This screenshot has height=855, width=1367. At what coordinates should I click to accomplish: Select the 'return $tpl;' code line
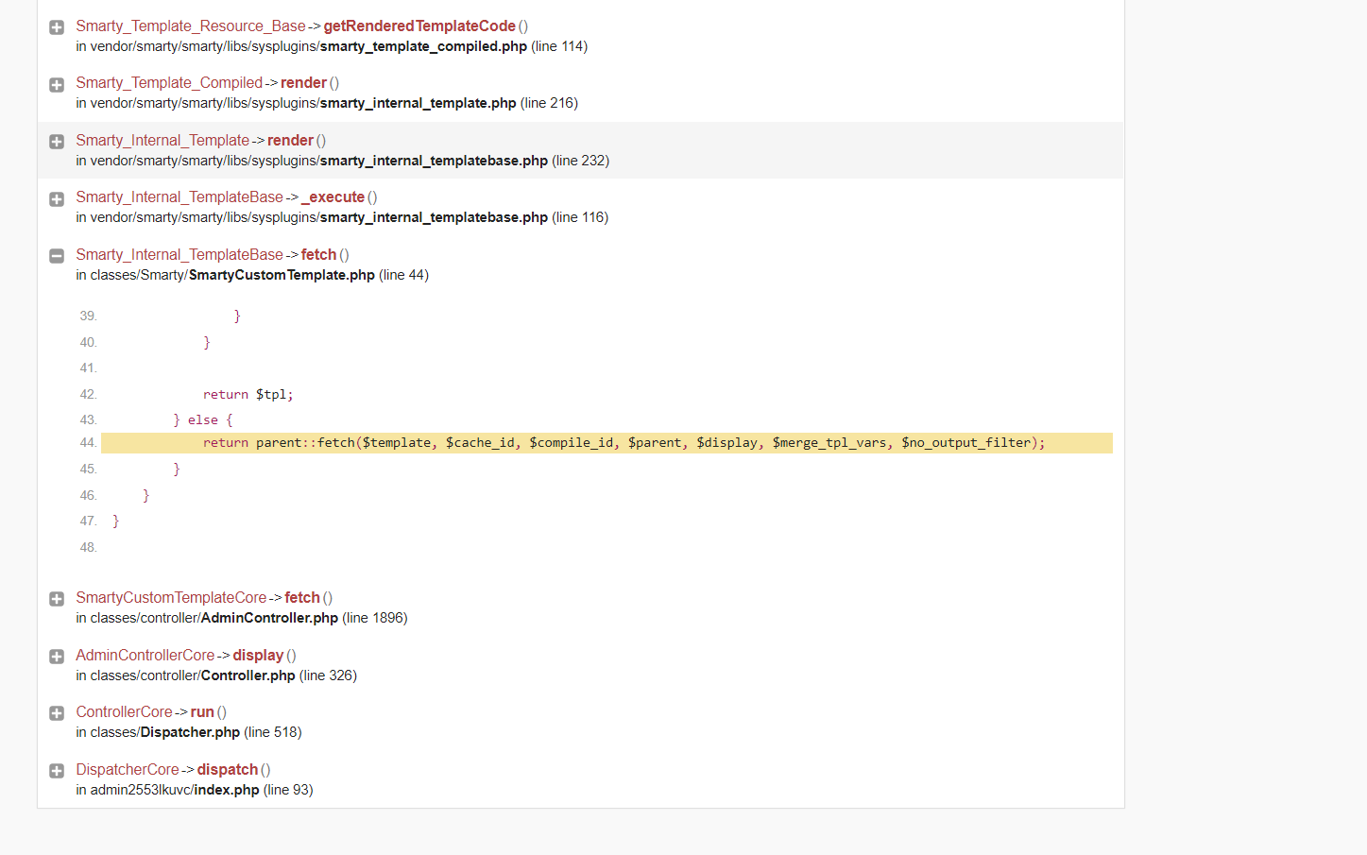[x=248, y=395]
